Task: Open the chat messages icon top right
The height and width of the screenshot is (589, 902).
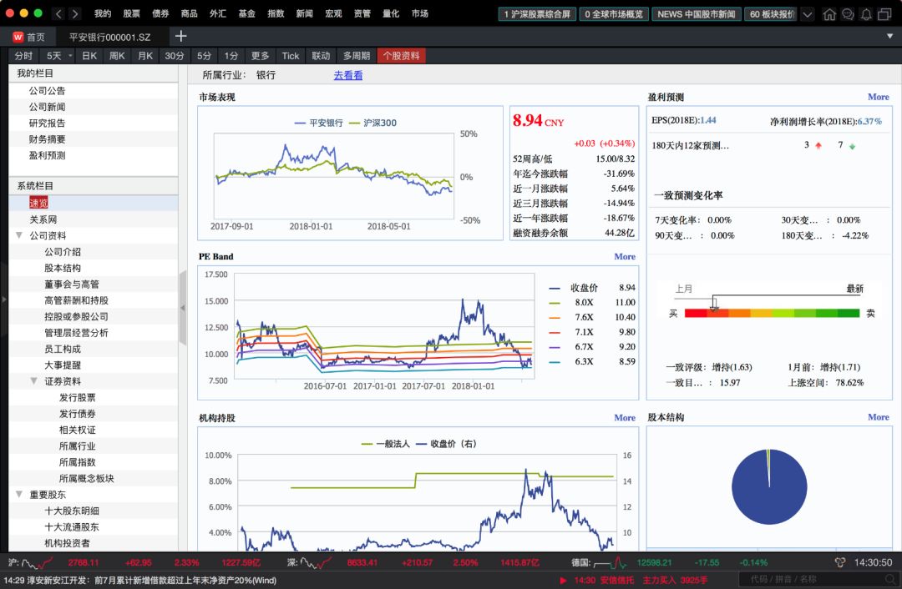Action: (x=847, y=14)
